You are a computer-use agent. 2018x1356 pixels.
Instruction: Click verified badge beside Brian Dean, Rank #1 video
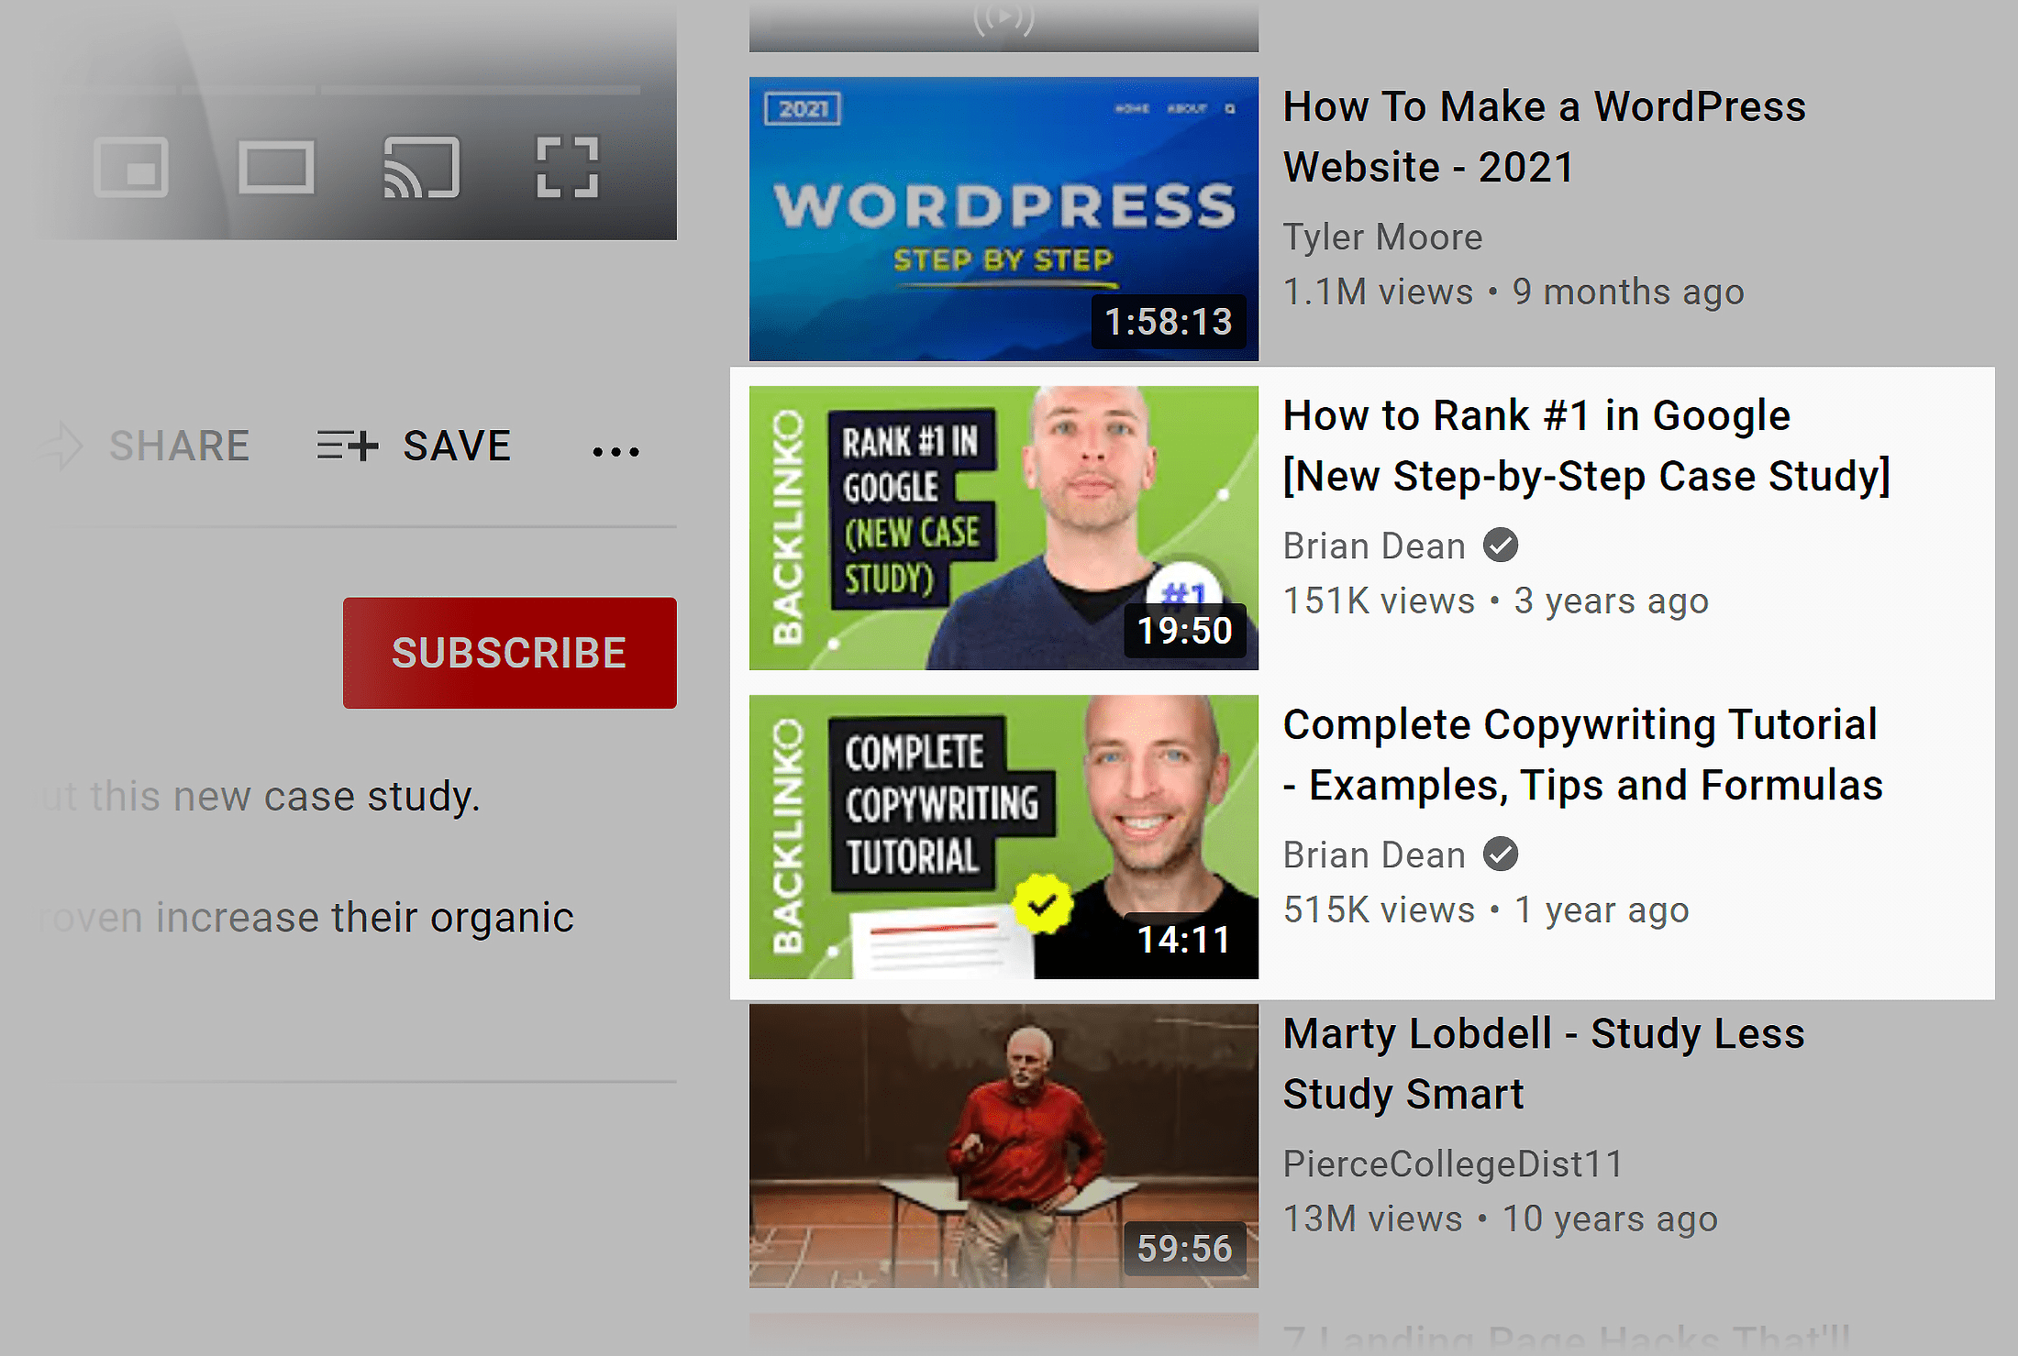point(1501,546)
